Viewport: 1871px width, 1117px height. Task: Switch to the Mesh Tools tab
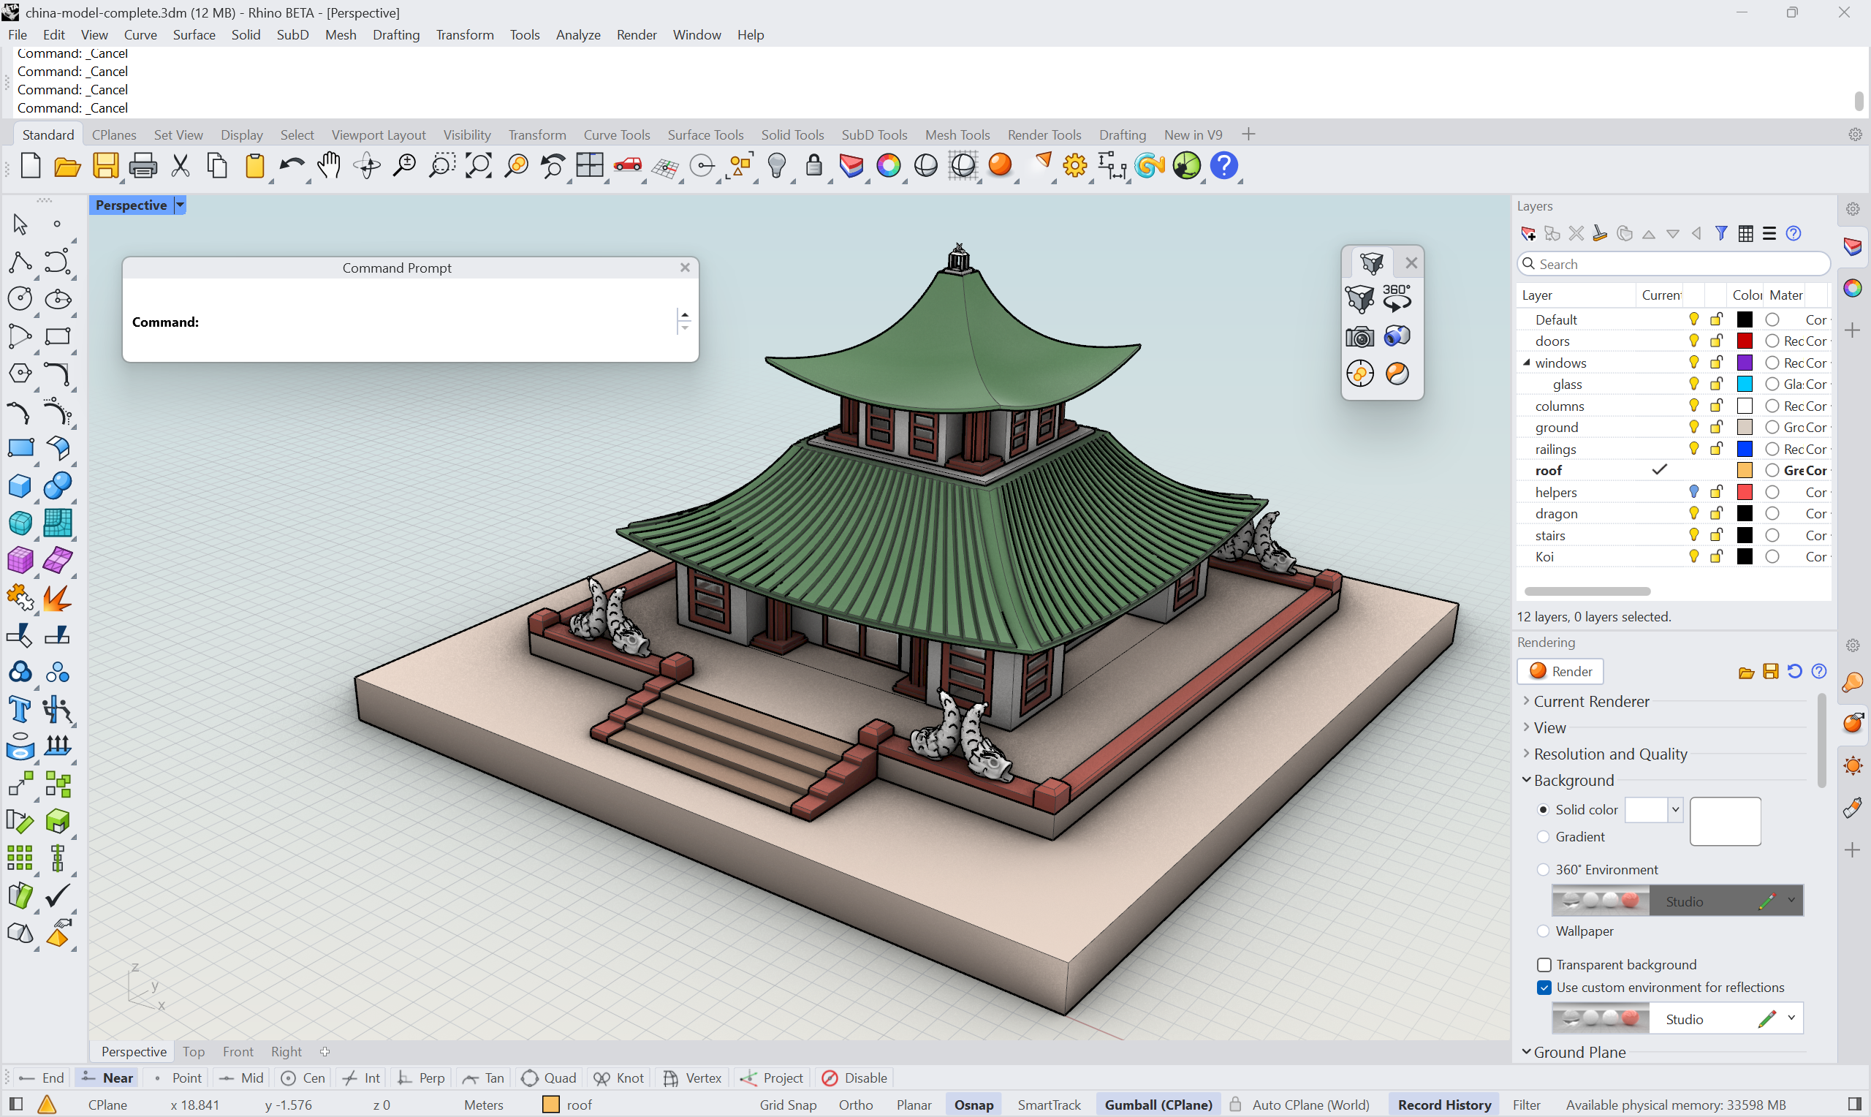[x=957, y=135]
